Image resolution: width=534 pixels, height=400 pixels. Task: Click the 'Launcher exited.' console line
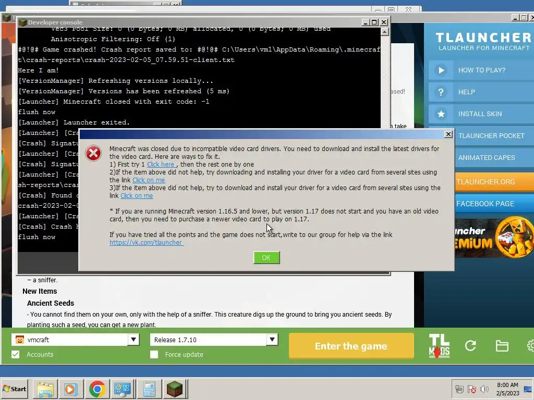tap(96, 122)
